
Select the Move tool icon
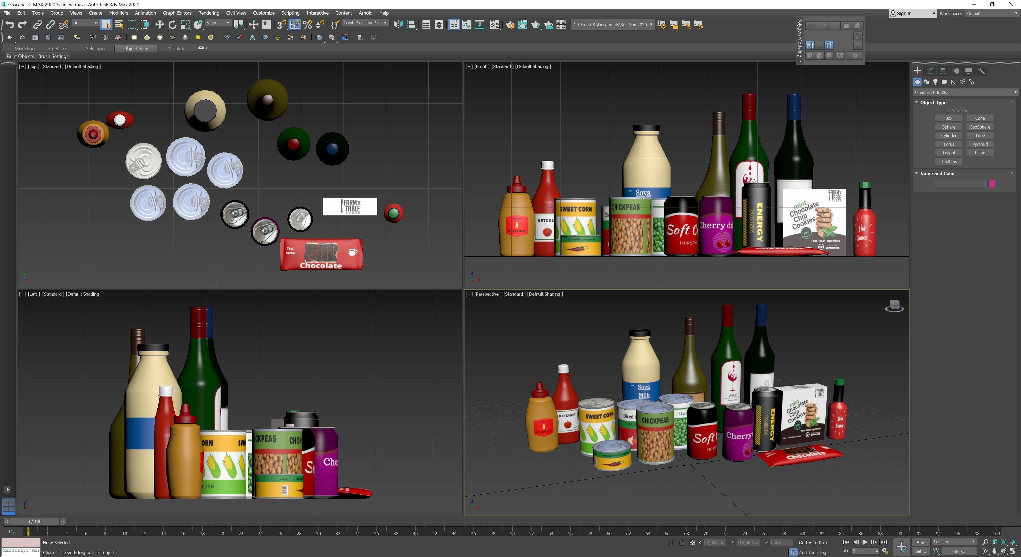(x=159, y=24)
